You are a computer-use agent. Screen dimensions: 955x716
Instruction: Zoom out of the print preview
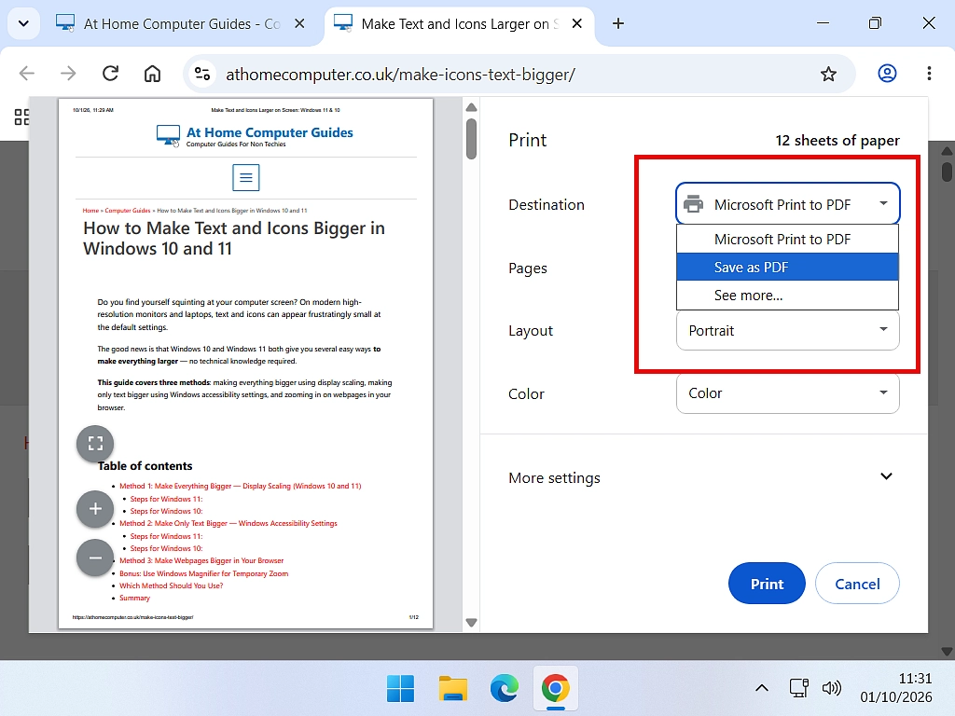coord(95,558)
